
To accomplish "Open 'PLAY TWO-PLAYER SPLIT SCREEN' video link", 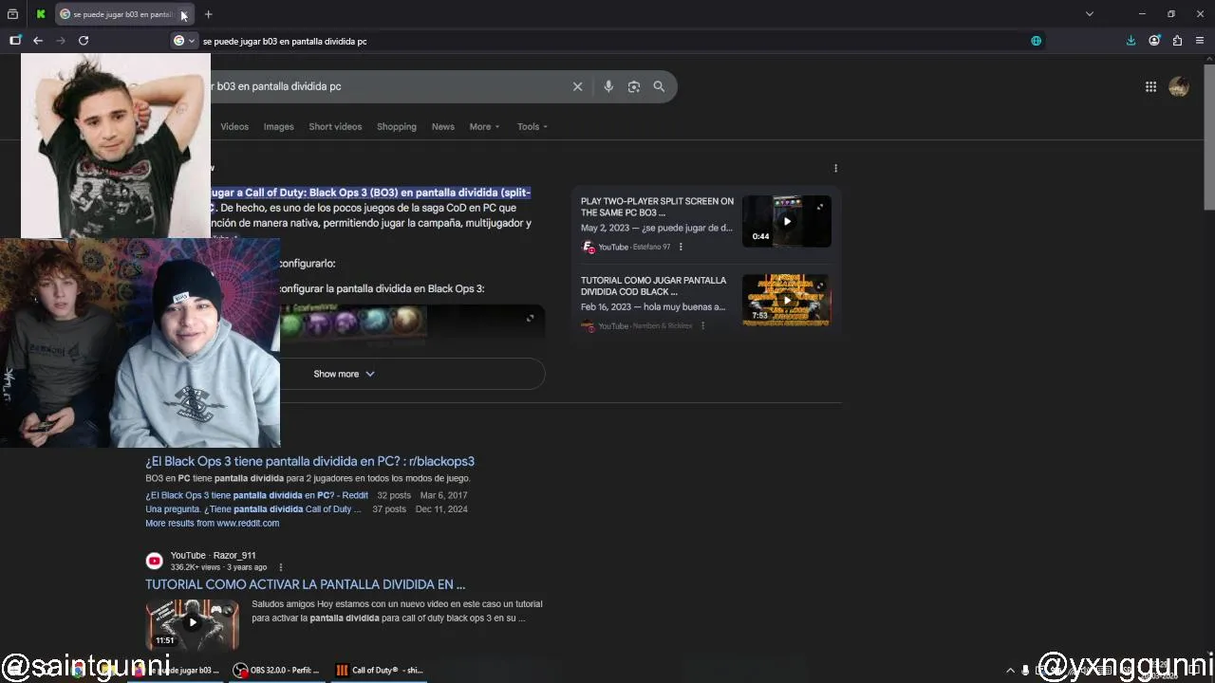I will pyautogui.click(x=657, y=207).
